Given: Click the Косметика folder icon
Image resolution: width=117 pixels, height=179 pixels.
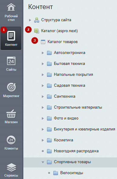Looking at the screenshot, I should (x=49, y=140).
